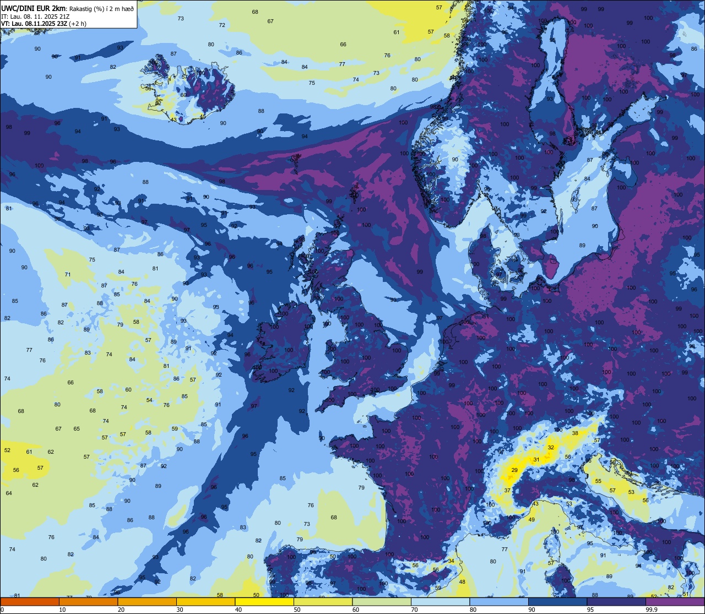
Task: Click the 80–90 sky blue legend swatch
Action: coord(499,601)
